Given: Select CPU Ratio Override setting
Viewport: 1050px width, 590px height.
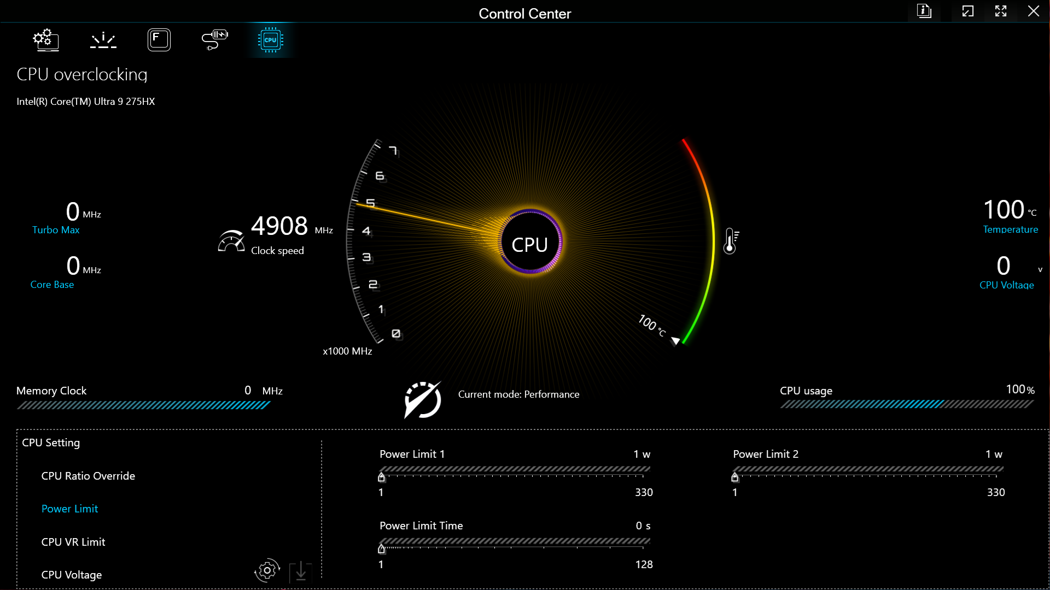Looking at the screenshot, I should click(88, 476).
